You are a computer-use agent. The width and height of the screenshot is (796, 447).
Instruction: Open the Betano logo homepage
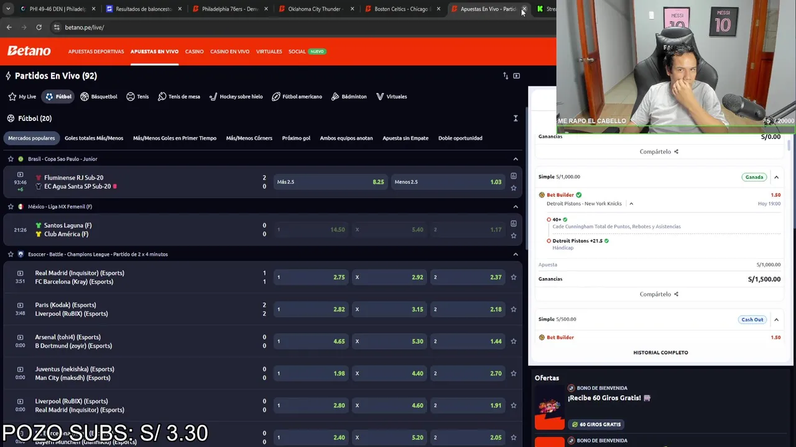pos(29,51)
